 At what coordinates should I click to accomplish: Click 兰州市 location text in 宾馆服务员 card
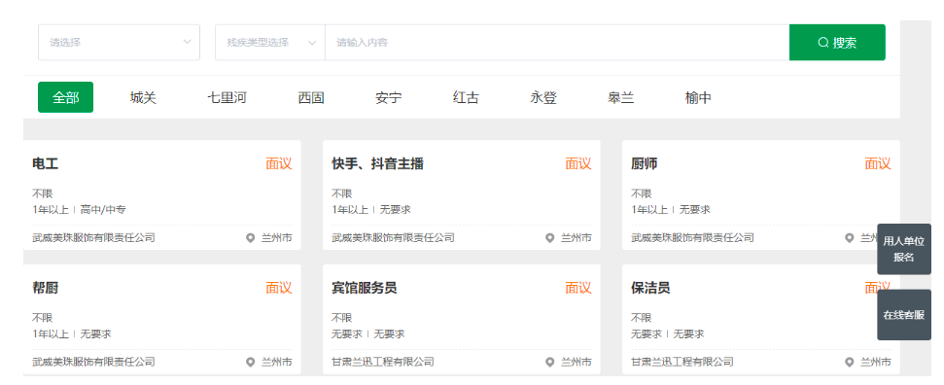577,362
